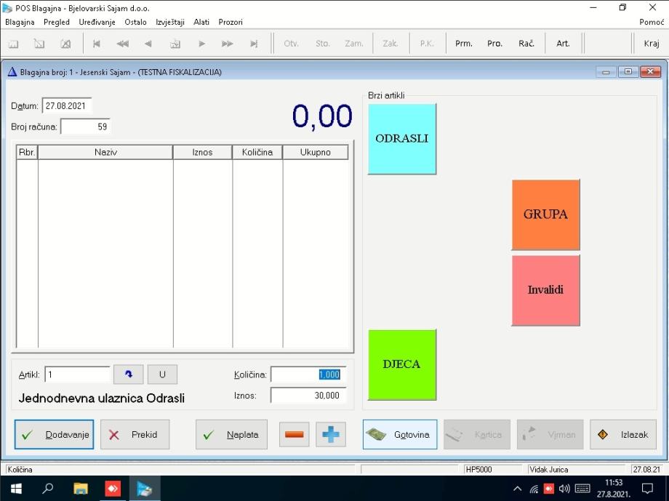
Task: Click the Prekid button
Action: 135,434
